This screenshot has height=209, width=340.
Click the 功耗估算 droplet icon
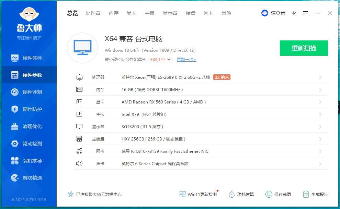[x=231, y=194]
